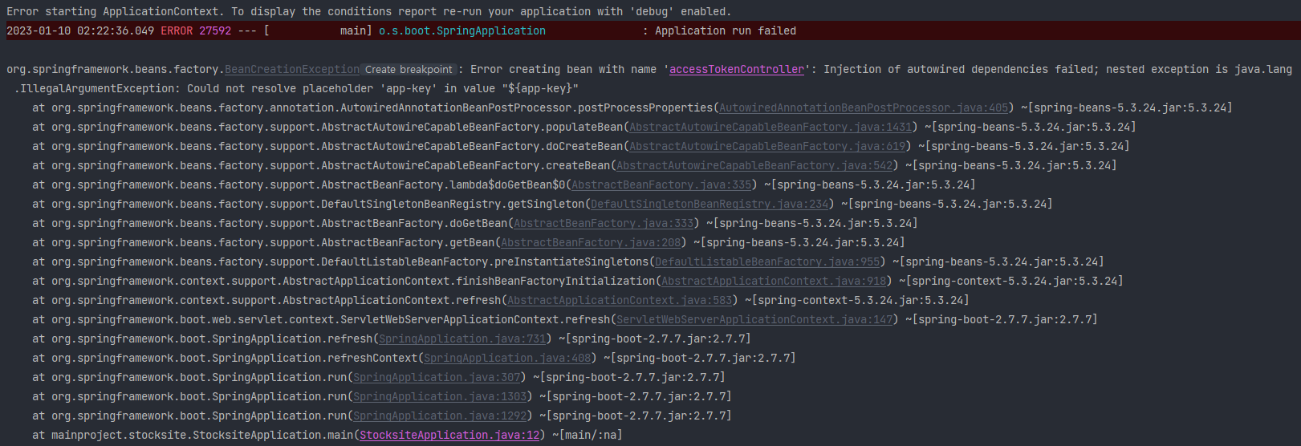Click the '2023-01-10 02:22:36.049' timestamp

click(80, 31)
